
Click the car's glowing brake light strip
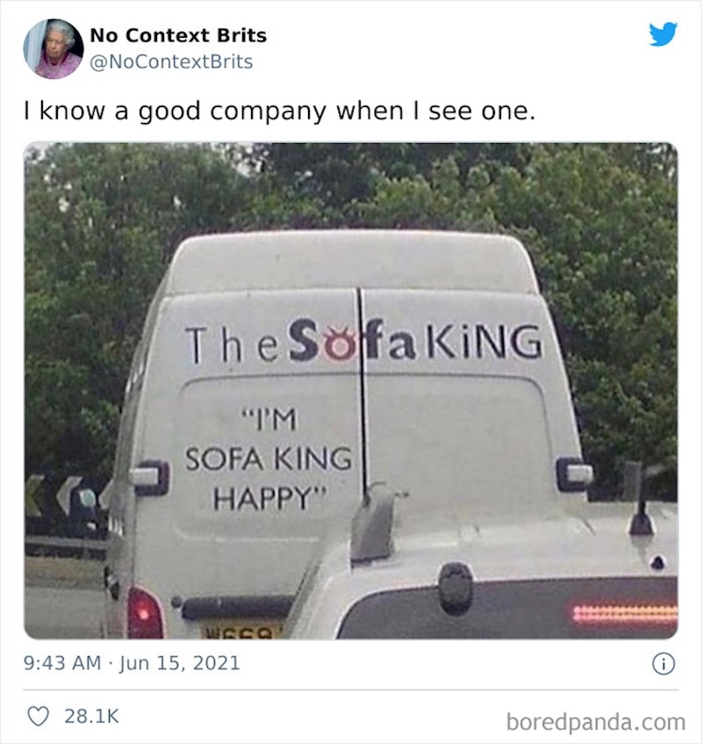[624, 613]
